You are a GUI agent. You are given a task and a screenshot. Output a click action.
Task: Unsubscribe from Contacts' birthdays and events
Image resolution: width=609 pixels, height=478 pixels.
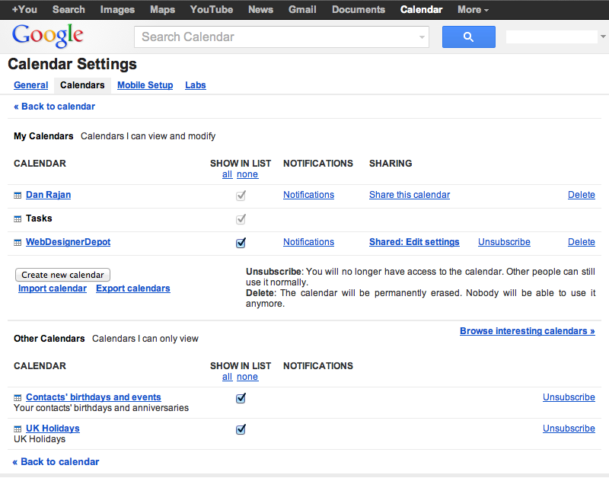coord(569,397)
